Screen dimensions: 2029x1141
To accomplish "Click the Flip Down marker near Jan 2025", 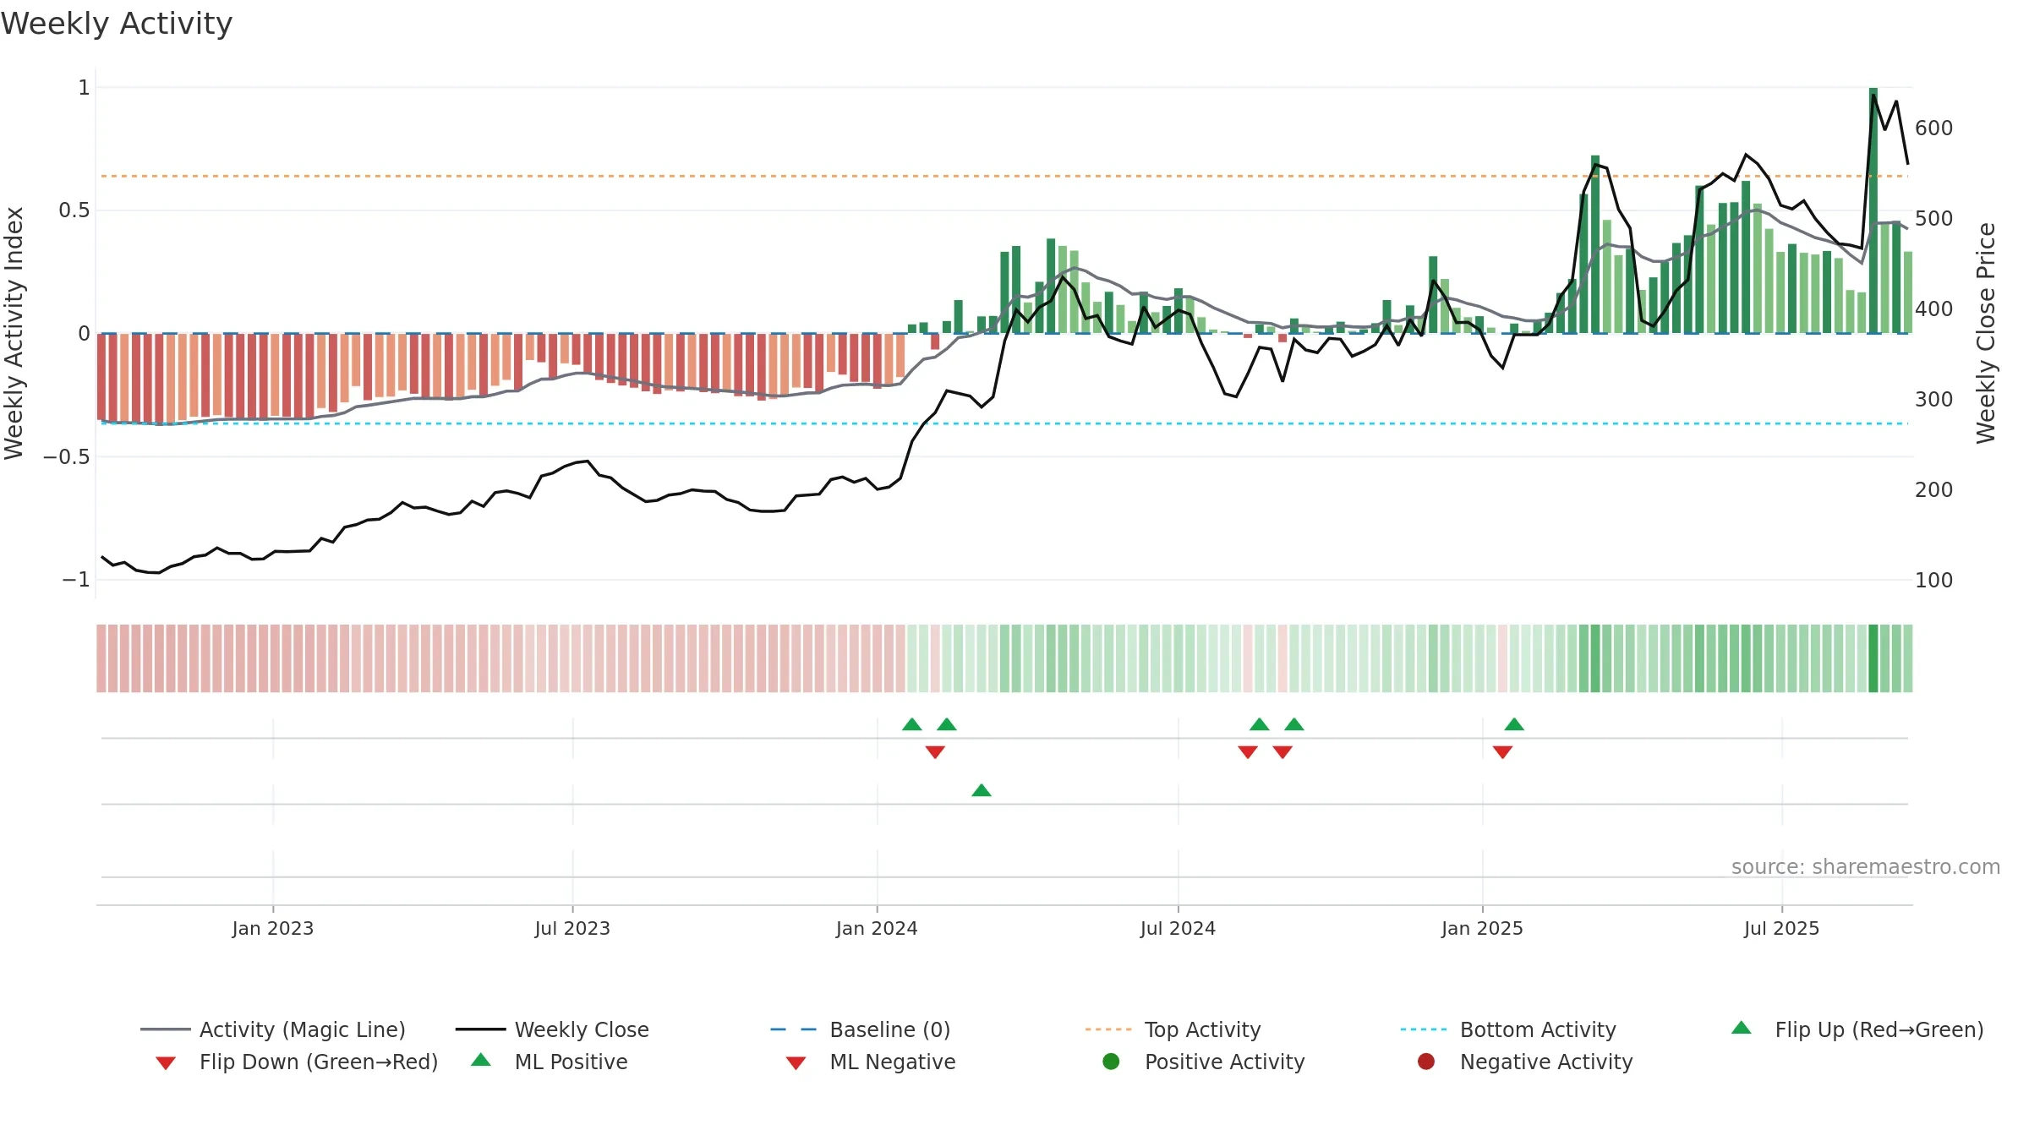I will point(1502,752).
